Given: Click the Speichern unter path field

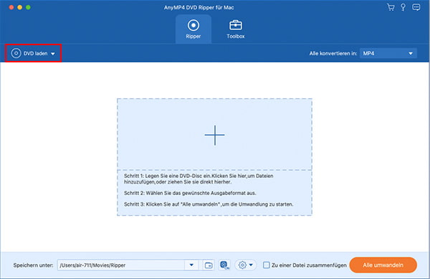Looking at the screenshot, I should [122, 265].
